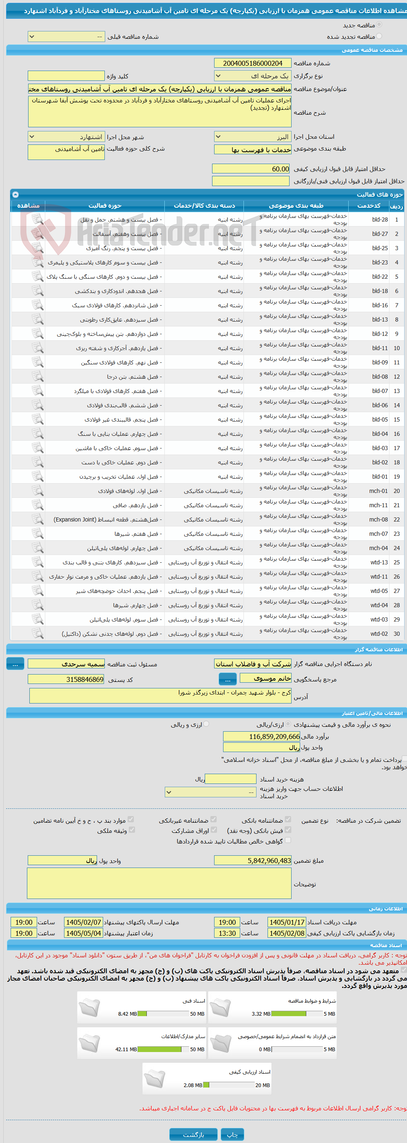
Task: Open the view icon for row mch-08
Action: coord(37,519)
